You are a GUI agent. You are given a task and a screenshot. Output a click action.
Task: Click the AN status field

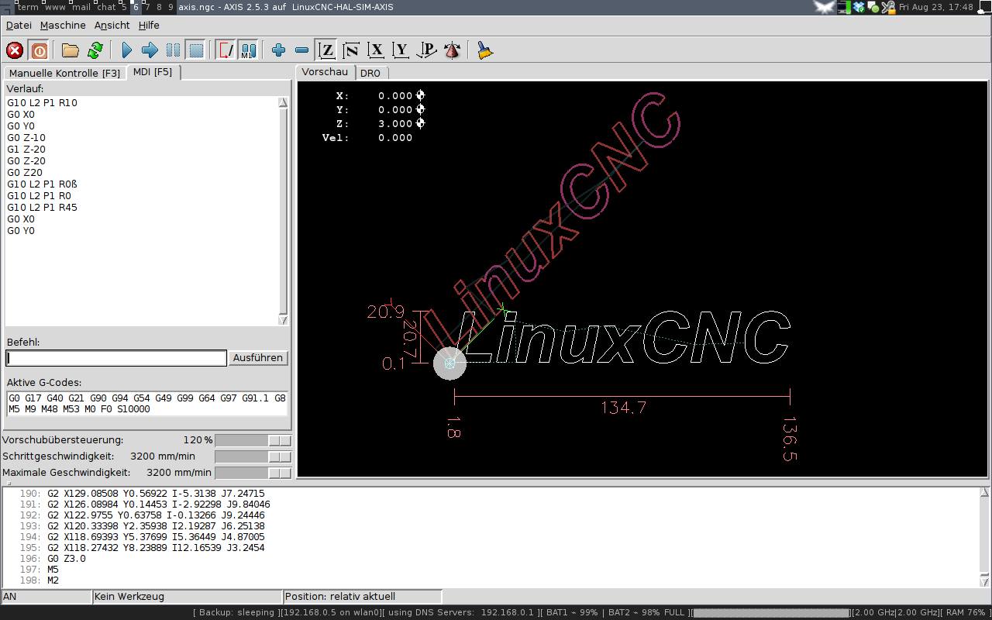(x=46, y=597)
